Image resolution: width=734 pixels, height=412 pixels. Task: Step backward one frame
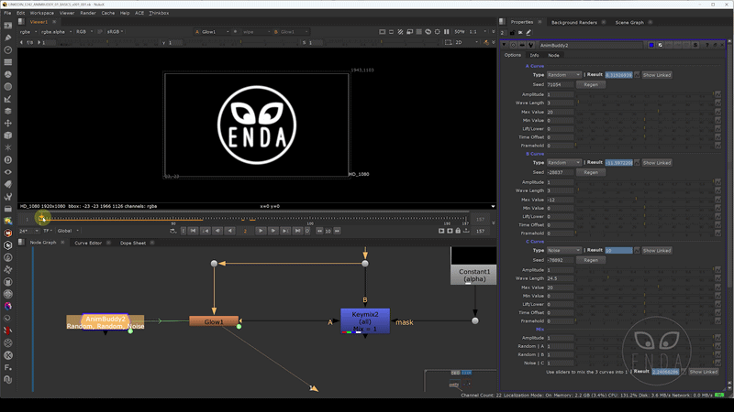tap(217, 231)
